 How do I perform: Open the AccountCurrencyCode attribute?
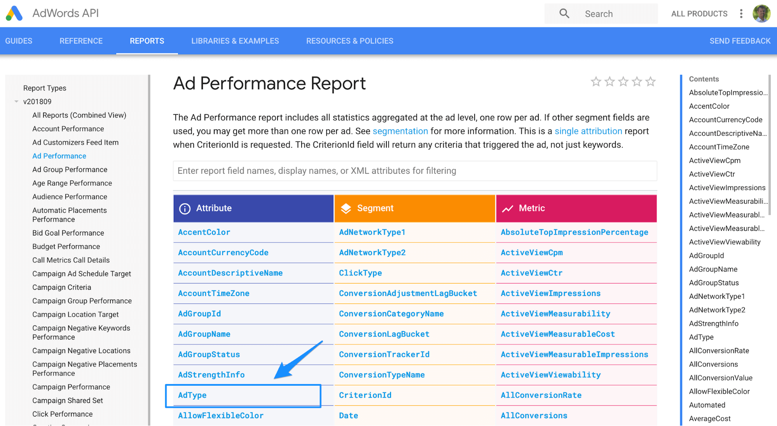(223, 253)
